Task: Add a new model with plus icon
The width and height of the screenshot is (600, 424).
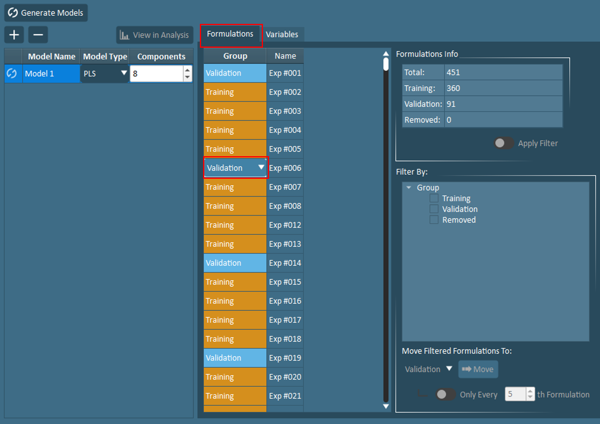Action: (x=14, y=35)
